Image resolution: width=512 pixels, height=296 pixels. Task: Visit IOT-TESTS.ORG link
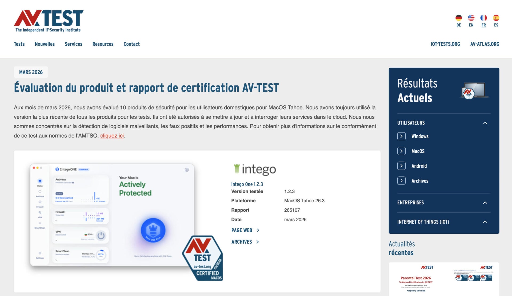445,44
